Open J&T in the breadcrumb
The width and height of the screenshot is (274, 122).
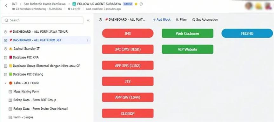pyautogui.click(x=14, y=4)
